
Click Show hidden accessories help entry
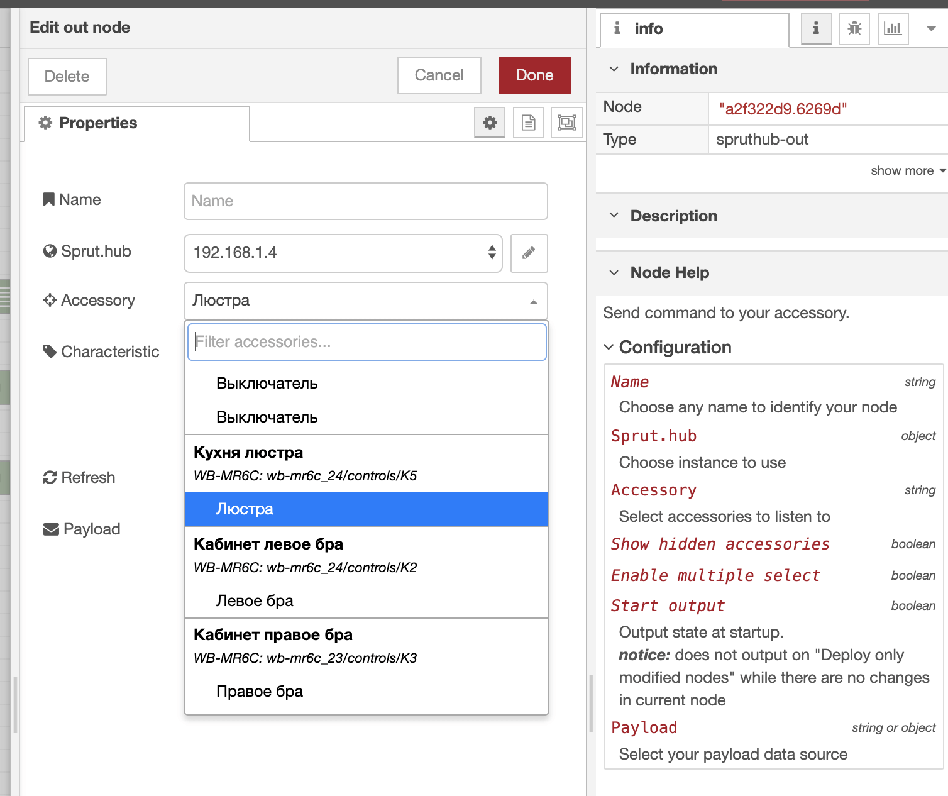click(720, 544)
